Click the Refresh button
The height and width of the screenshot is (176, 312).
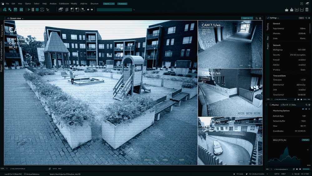pyautogui.click(x=305, y=140)
